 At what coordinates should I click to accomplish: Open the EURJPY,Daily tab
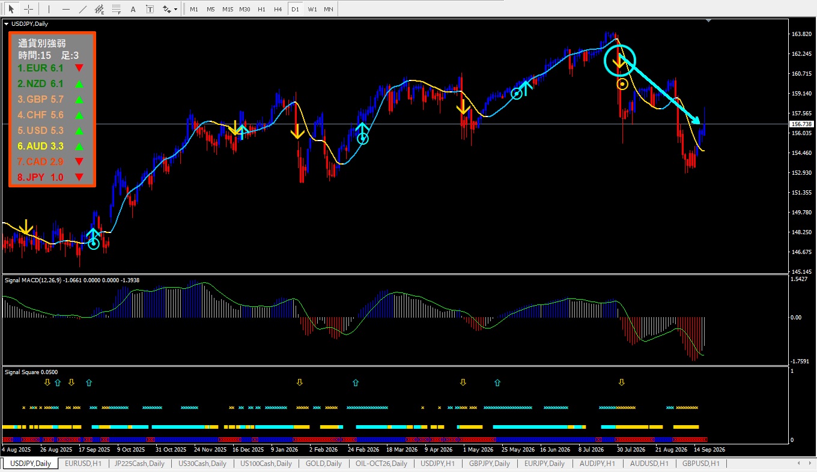[x=544, y=464]
